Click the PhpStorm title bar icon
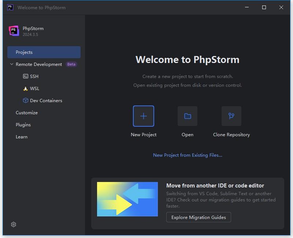 click(10, 7)
